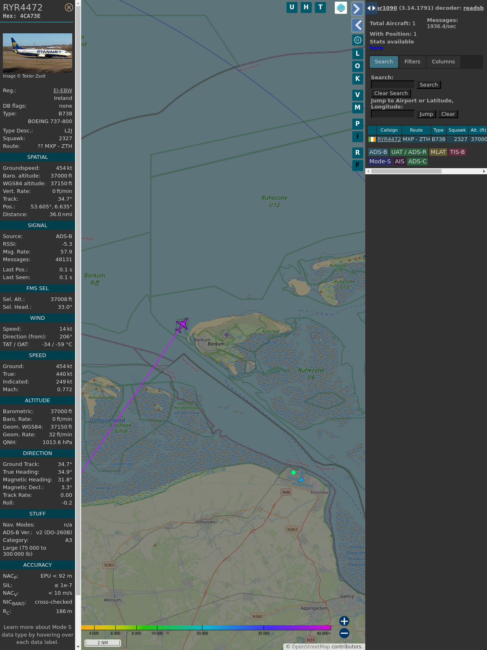Click the selected purple aircraft on map
The width and height of the screenshot is (487, 650).
pos(182,325)
